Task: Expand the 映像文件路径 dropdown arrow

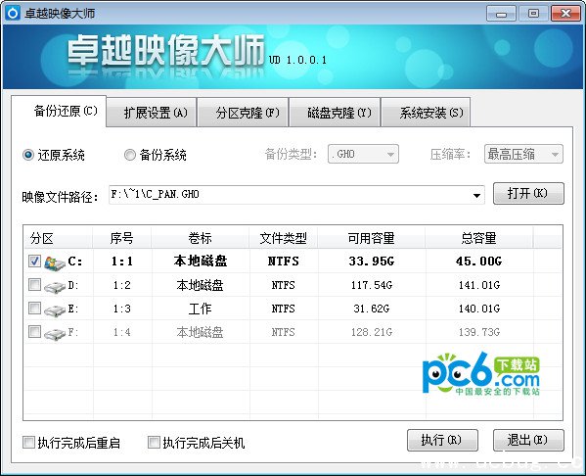Action: pos(476,195)
